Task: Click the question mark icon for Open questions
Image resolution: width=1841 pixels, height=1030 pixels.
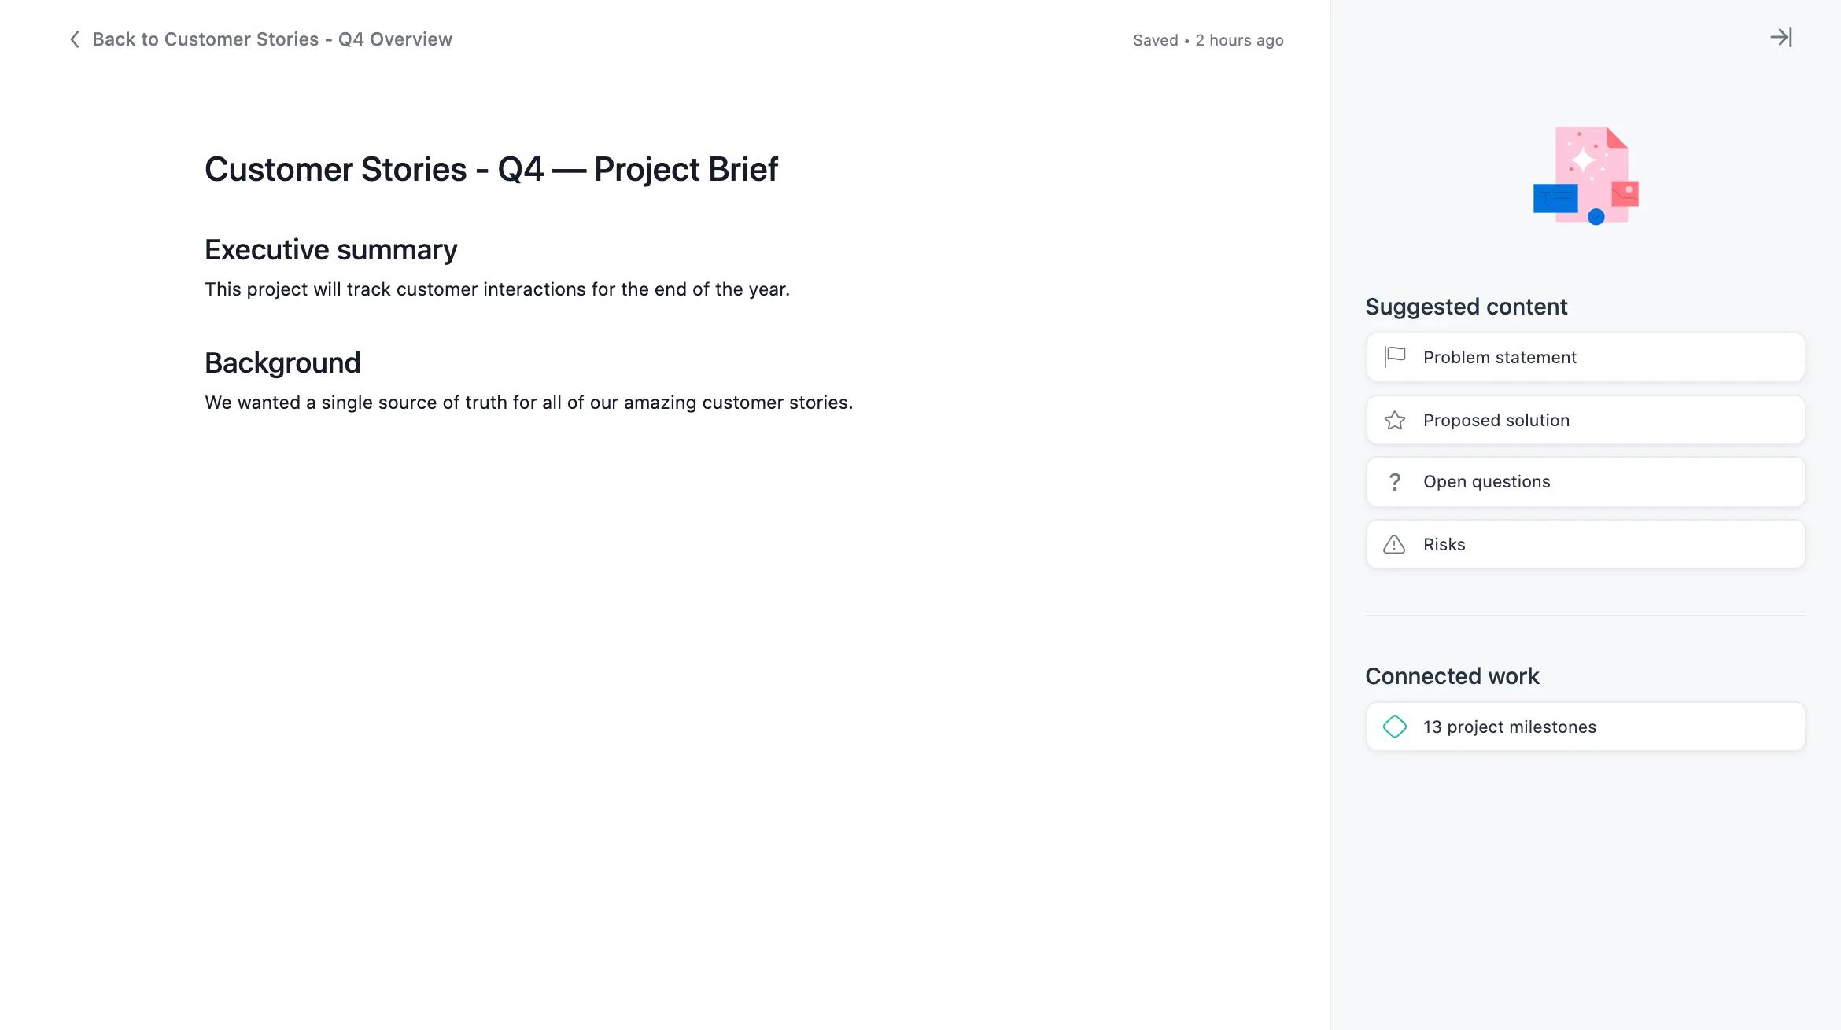Action: [x=1396, y=481]
